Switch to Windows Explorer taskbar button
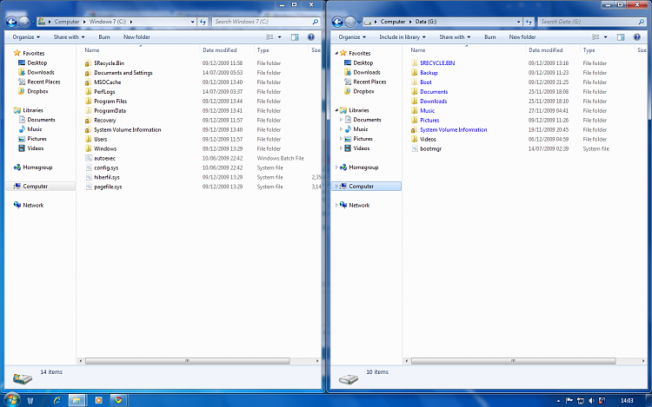 pos(77,400)
